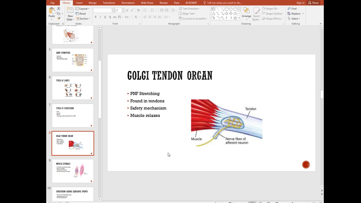Open the Arrange tool
Viewport: 361px width, 203px height.
pyautogui.click(x=246, y=14)
